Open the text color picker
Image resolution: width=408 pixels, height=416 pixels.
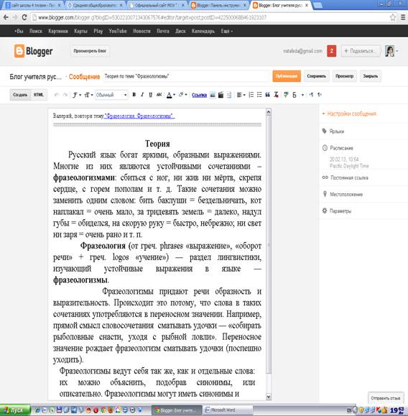coord(170,95)
